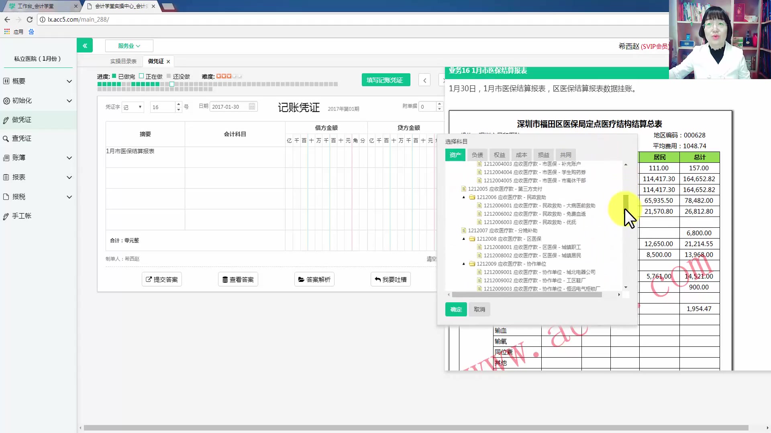
Task: Collapse the 1212009 协作单位 tree node
Action: 464,264
